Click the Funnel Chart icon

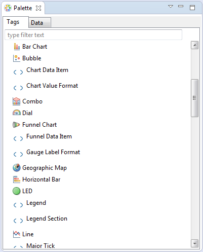16,125
